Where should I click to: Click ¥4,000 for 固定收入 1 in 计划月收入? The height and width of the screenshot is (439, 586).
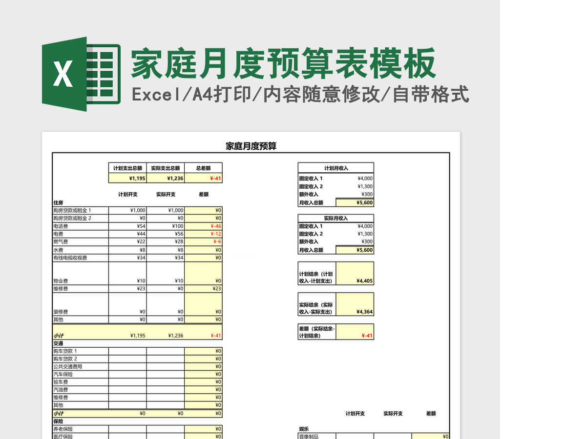click(365, 179)
